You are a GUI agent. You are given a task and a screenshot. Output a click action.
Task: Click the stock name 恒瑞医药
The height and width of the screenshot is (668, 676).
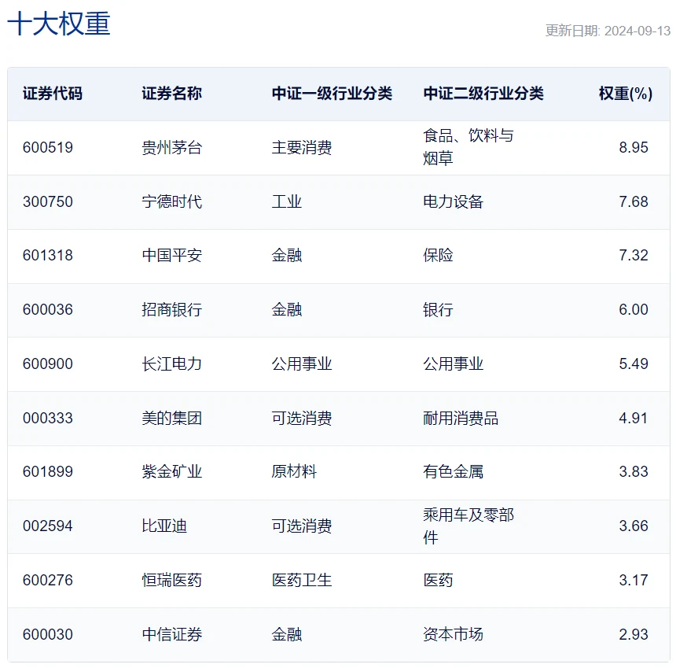pyautogui.click(x=172, y=581)
